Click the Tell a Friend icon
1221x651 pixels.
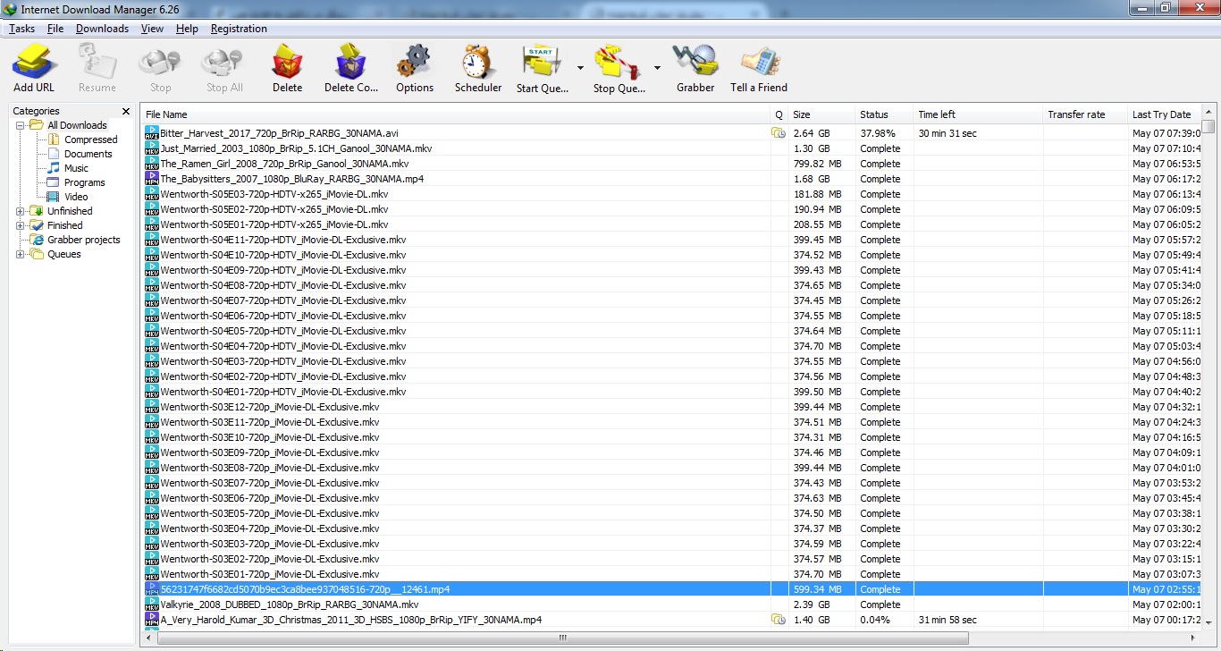tap(759, 62)
